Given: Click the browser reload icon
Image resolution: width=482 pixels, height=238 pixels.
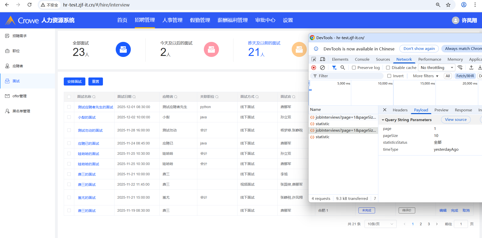Looking at the screenshot, I should pyautogui.click(x=29, y=5).
